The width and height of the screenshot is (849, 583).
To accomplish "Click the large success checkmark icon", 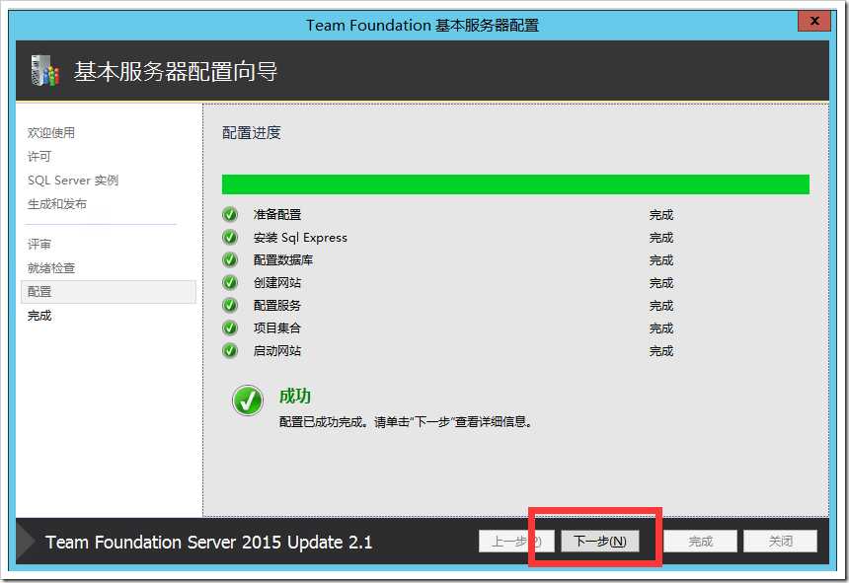I will tap(248, 401).
